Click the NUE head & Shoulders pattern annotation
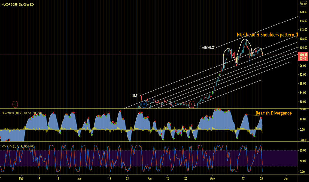The image size is (309, 182). [x=268, y=35]
